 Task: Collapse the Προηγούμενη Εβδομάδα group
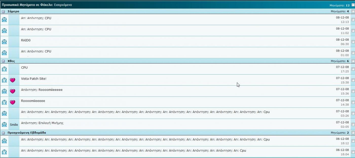click(x=3, y=133)
